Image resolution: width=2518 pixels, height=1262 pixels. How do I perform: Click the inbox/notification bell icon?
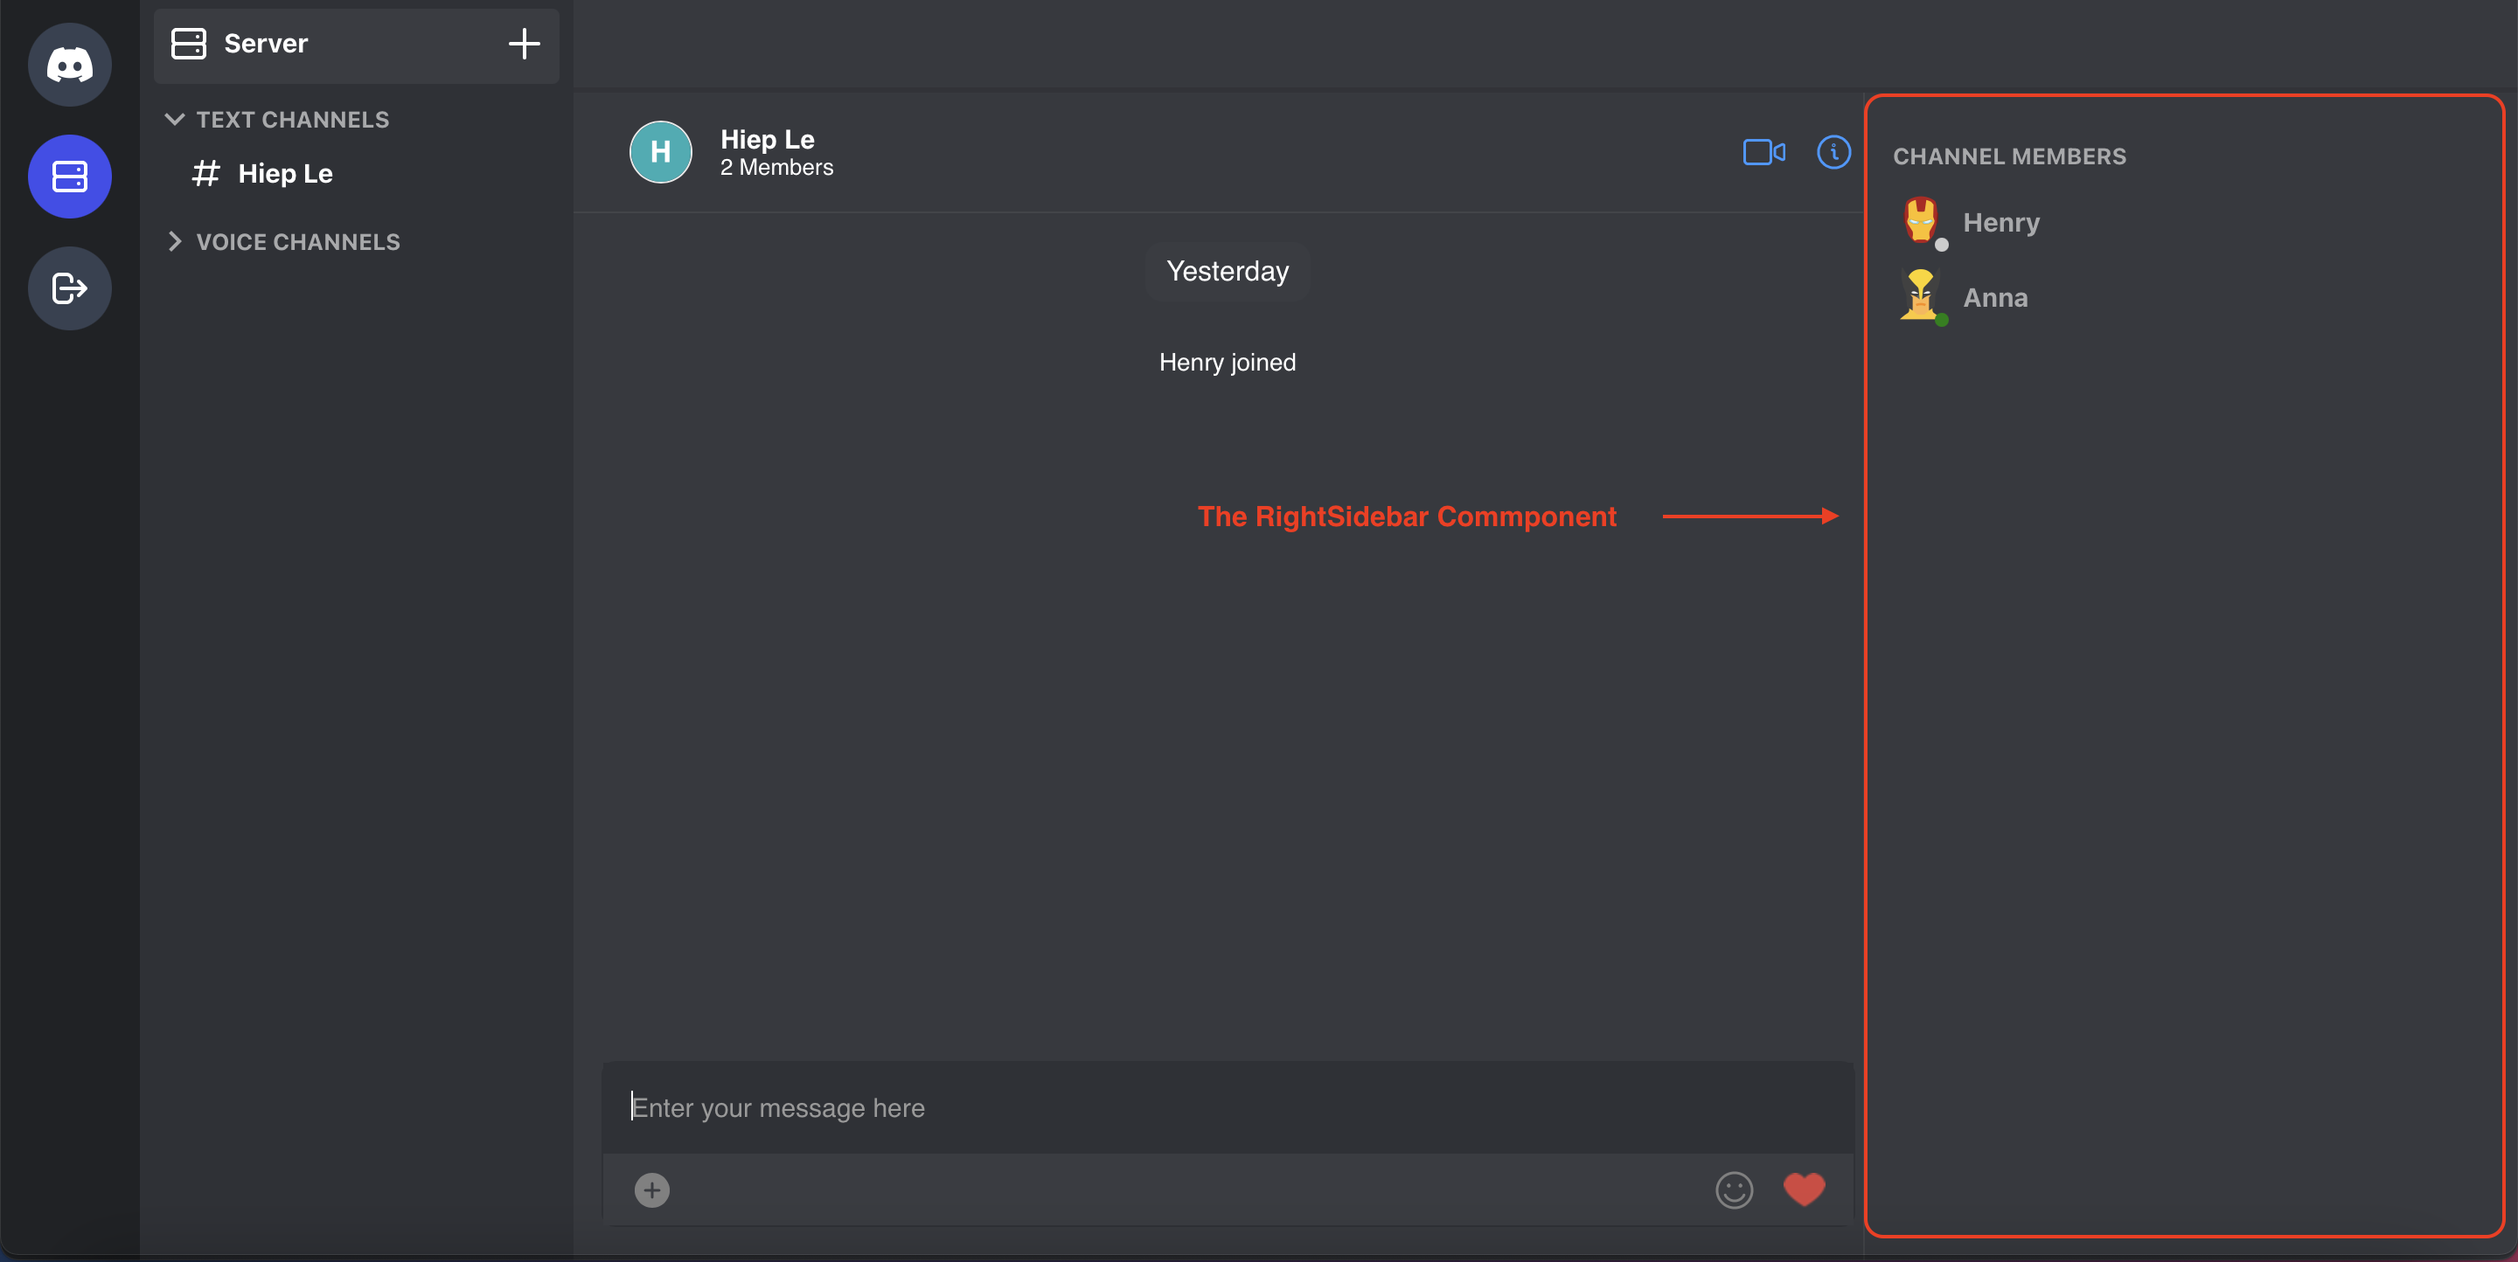1833,149
